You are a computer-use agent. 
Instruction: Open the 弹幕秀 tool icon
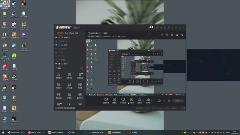pyautogui.click(x=69, y=96)
